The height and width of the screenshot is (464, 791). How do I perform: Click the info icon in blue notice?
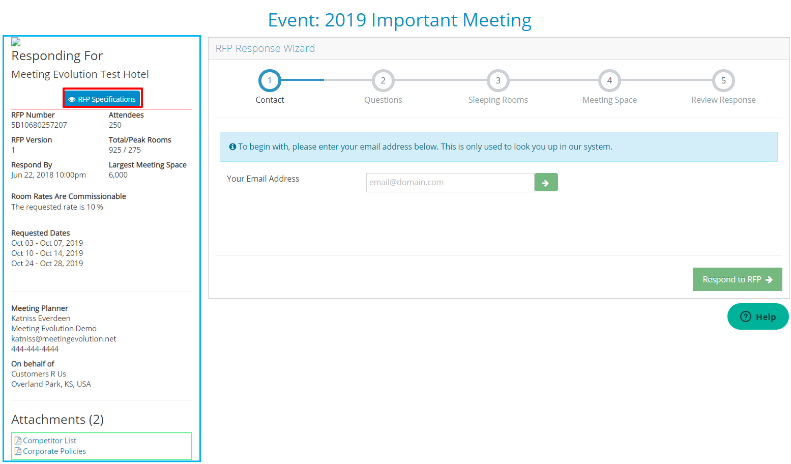(232, 147)
